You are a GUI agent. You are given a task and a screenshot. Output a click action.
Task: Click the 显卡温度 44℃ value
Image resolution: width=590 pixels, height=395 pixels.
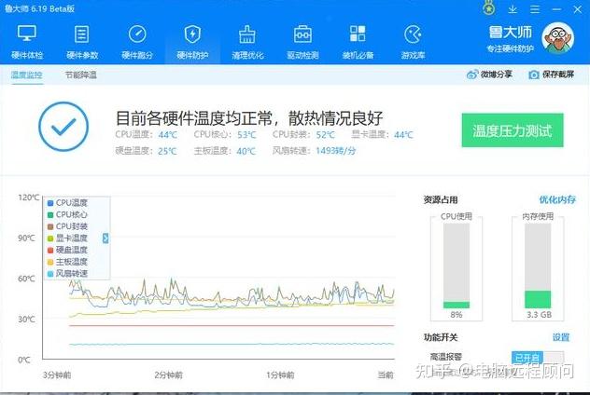[403, 135]
